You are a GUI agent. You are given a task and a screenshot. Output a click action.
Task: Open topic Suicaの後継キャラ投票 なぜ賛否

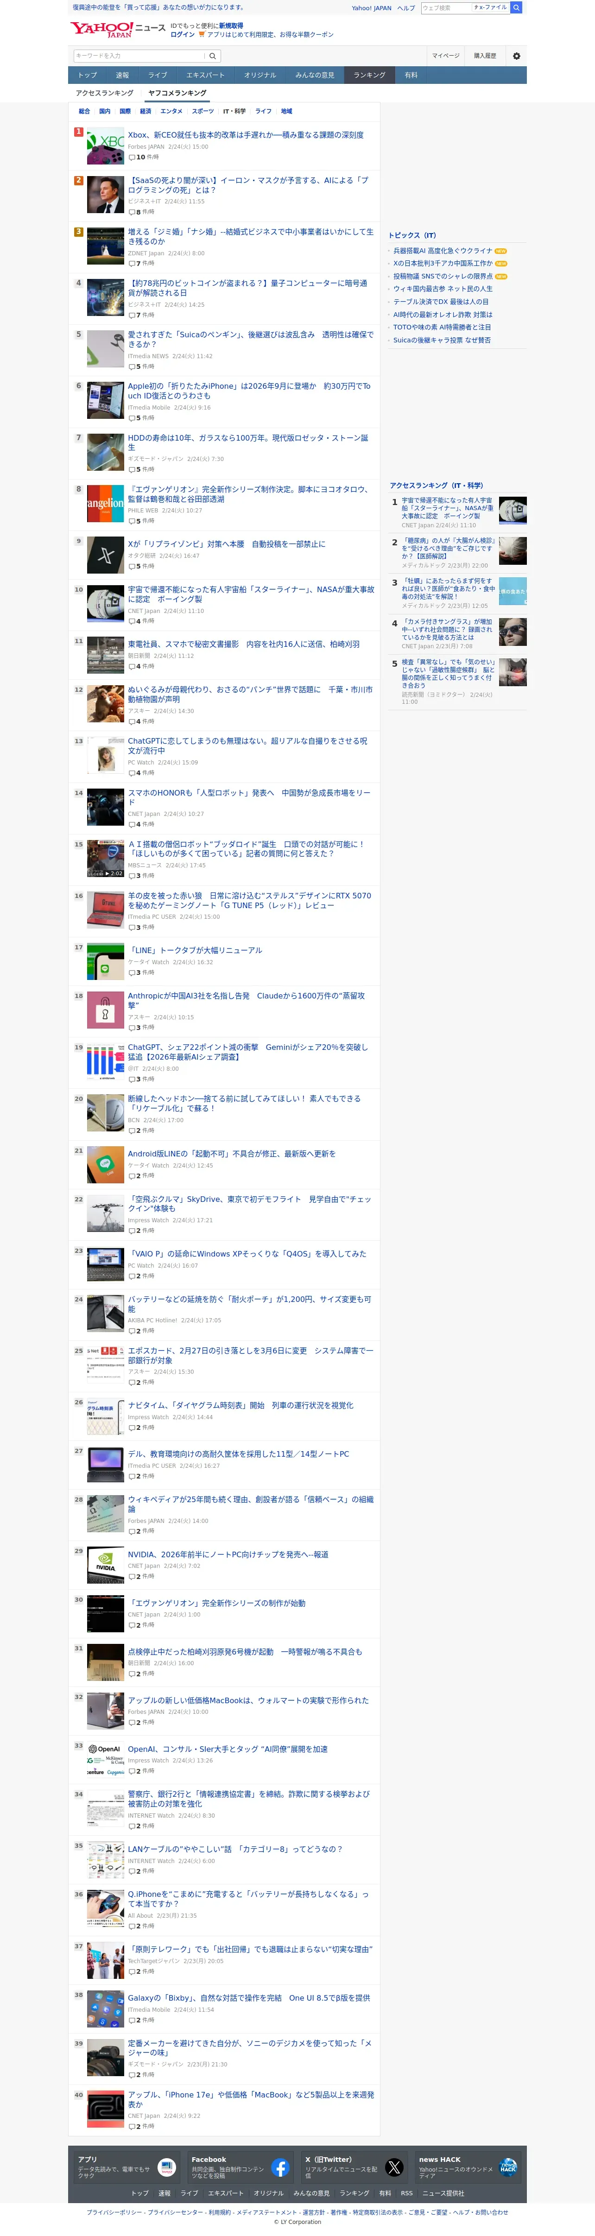pyautogui.click(x=442, y=340)
